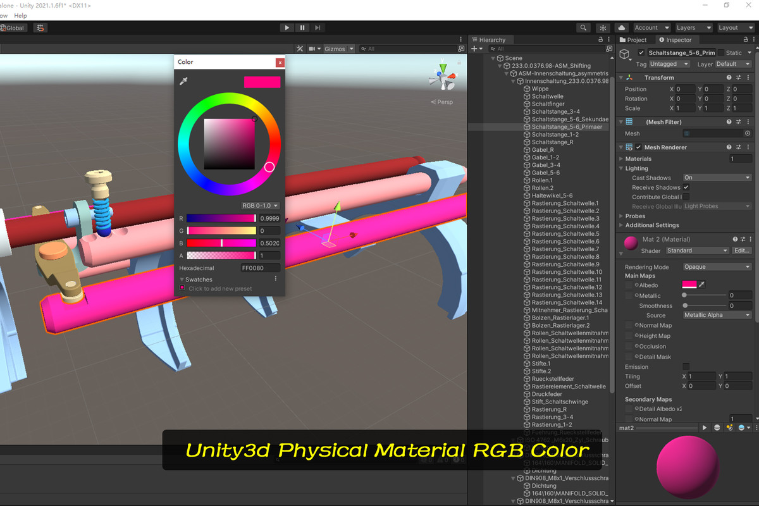Select Gabel_R in the Hierarchy
The height and width of the screenshot is (506, 759).
[x=542, y=150]
